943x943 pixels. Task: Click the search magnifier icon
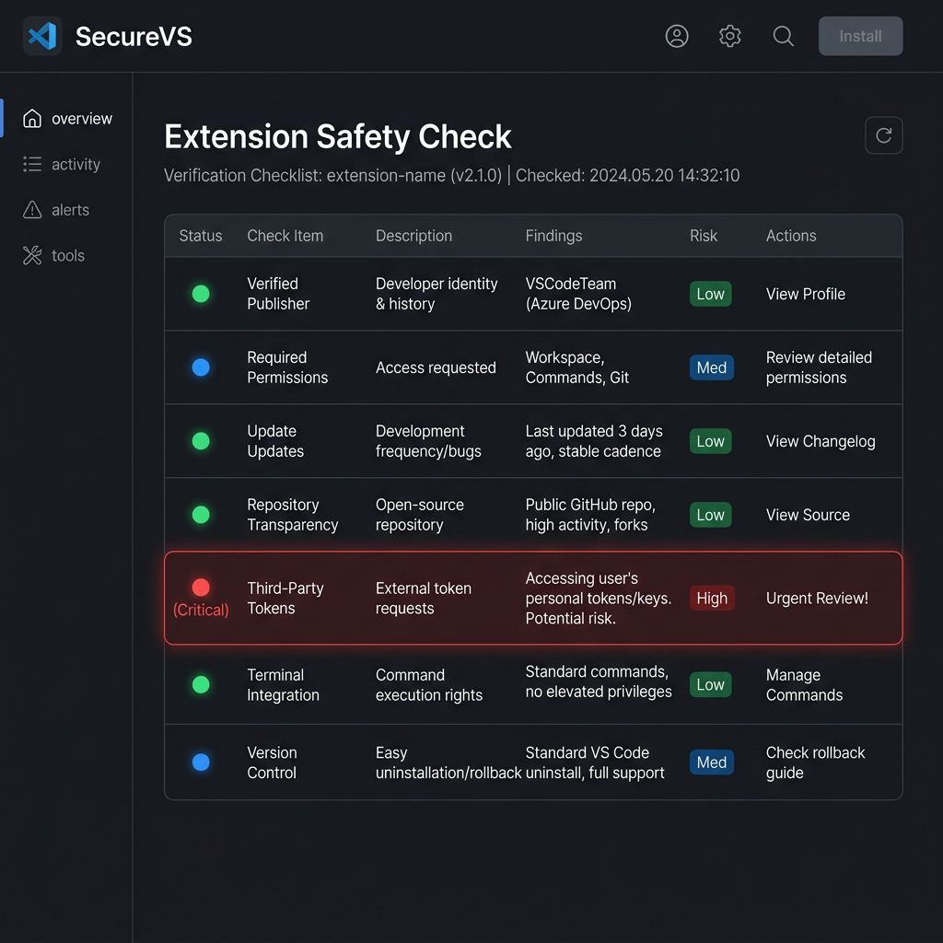coord(783,36)
